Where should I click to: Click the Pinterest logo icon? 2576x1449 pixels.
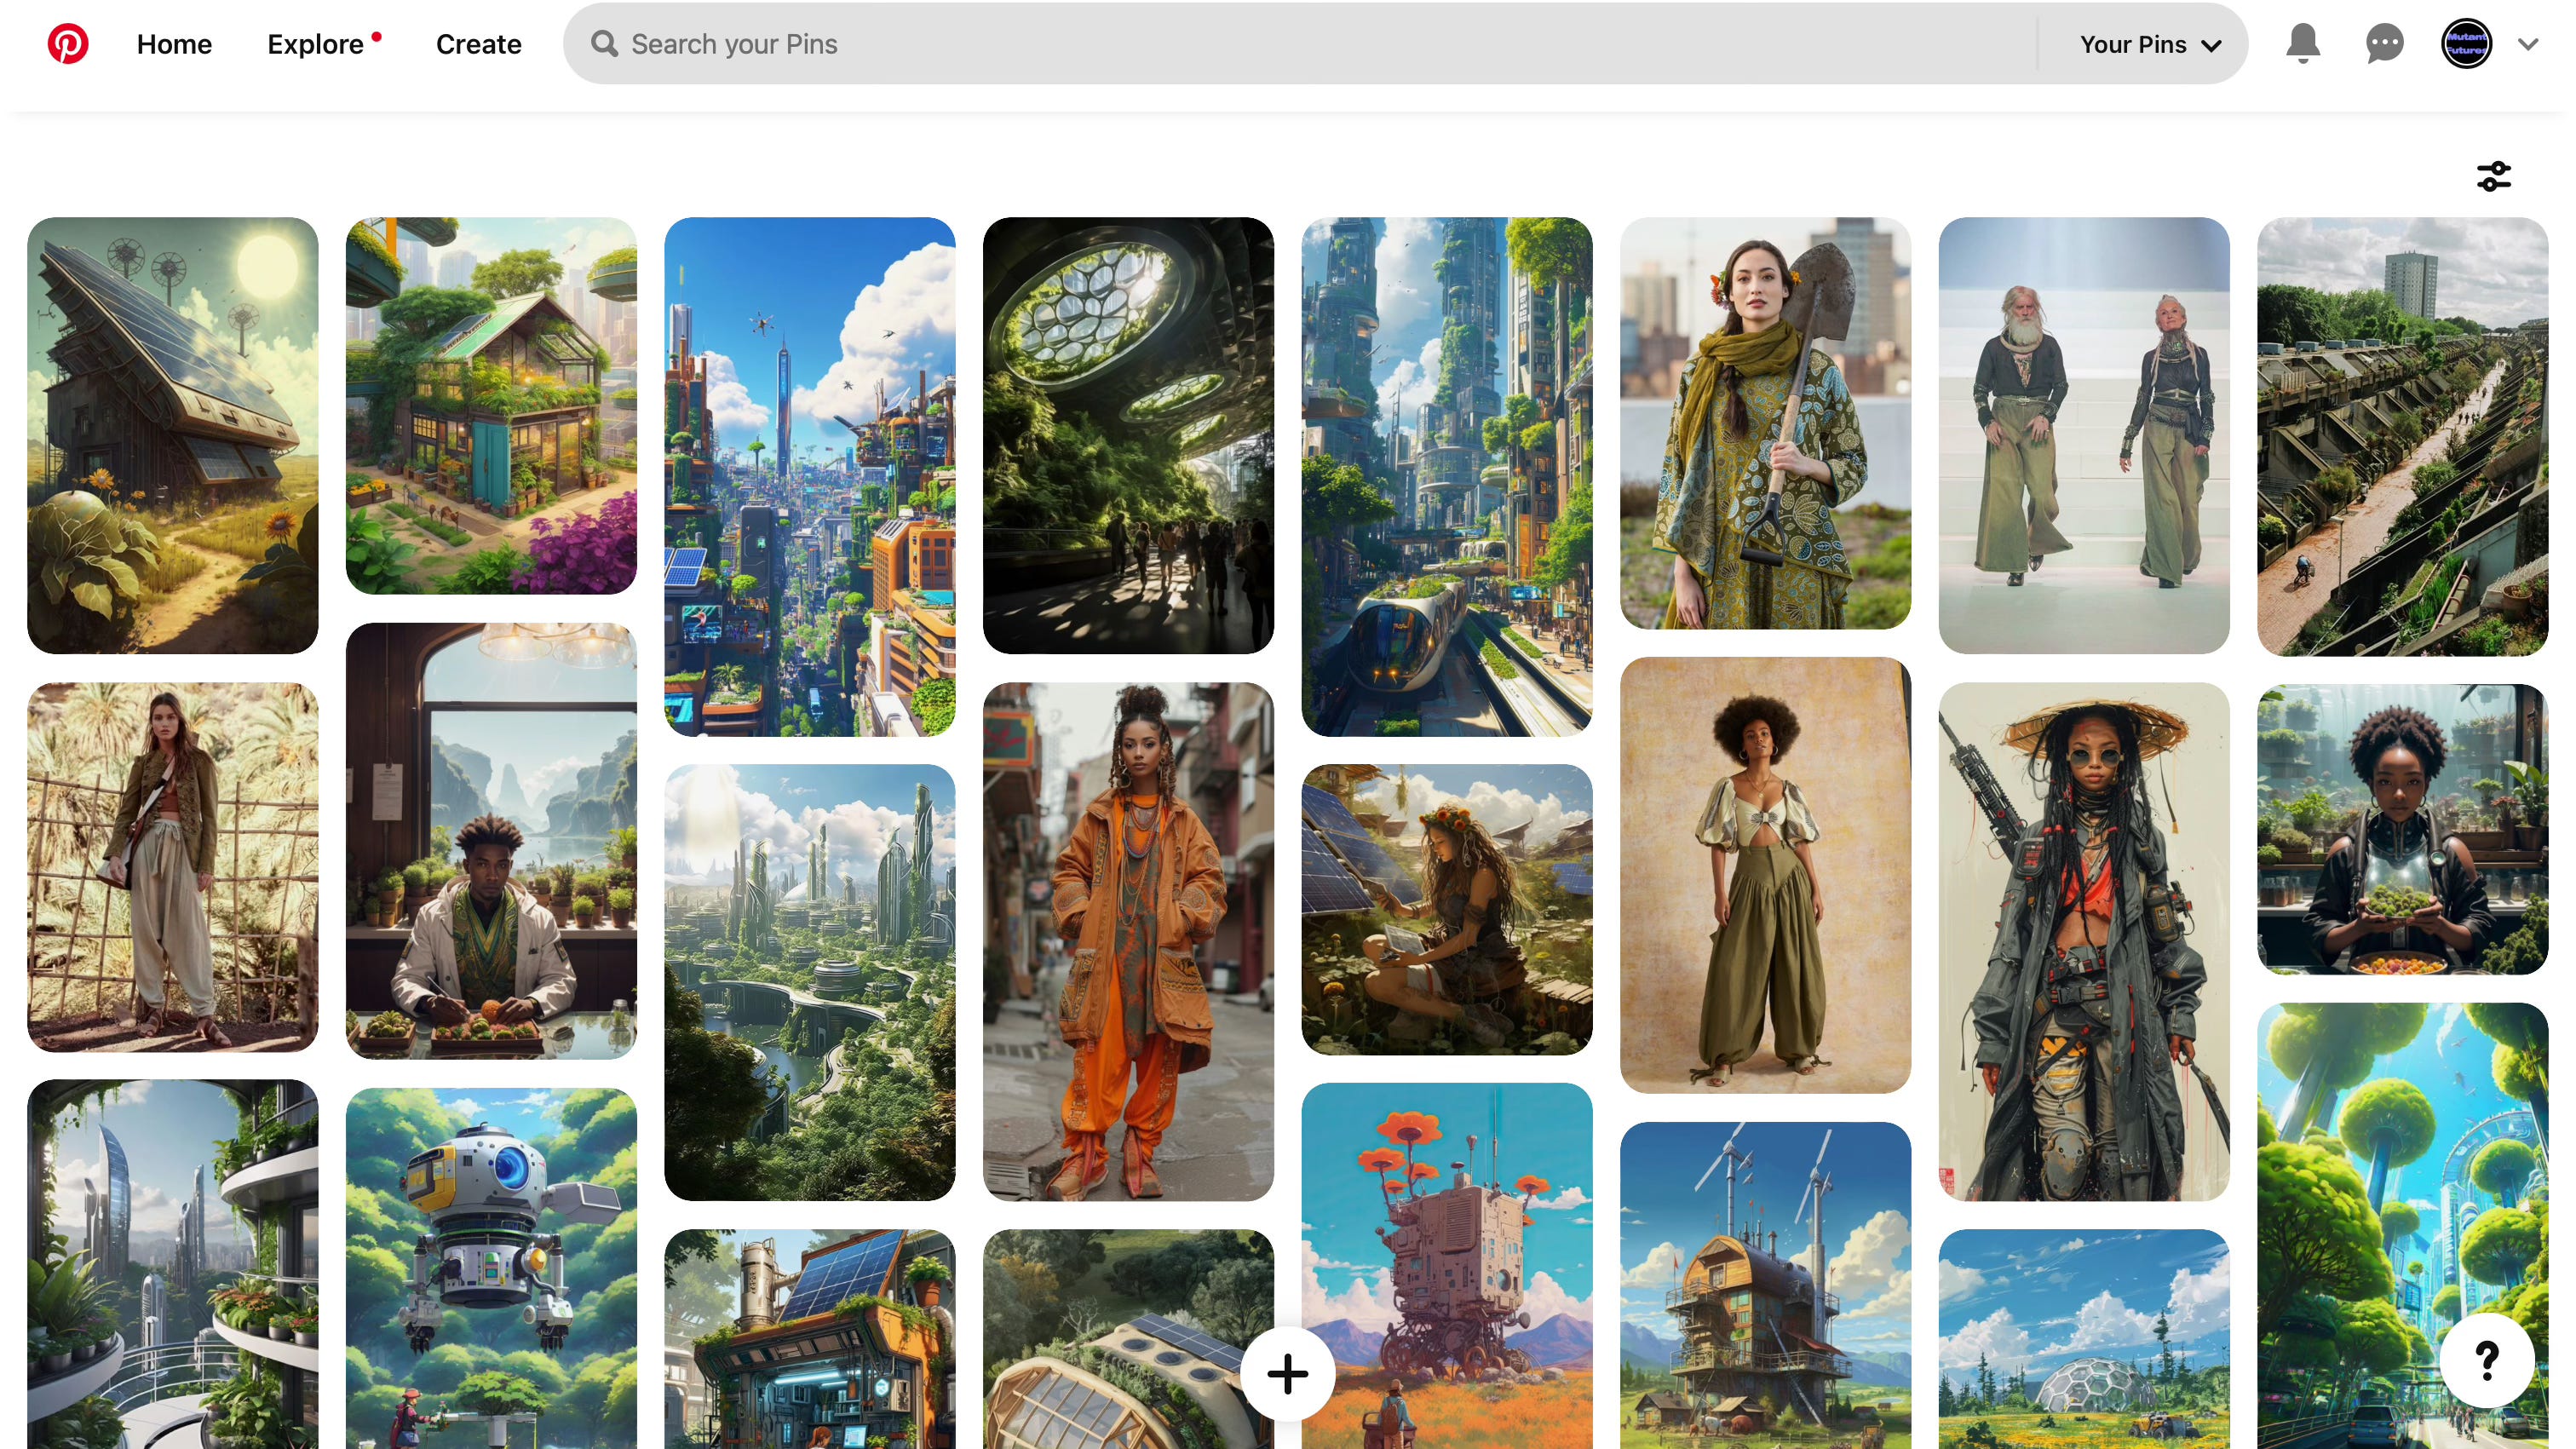[68, 44]
